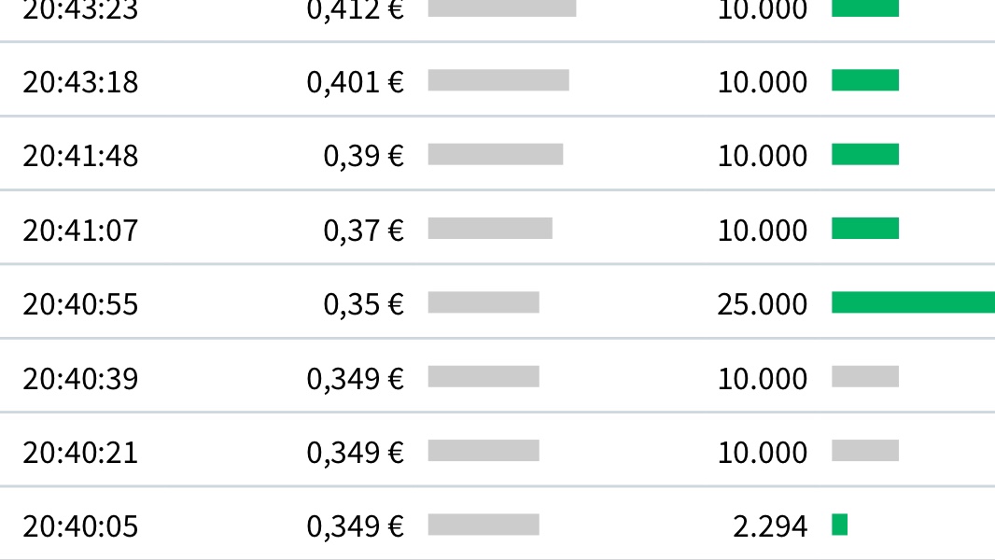The height and width of the screenshot is (560, 995).
Task: Select the 20:40:39 time entry
Action: pos(80,379)
